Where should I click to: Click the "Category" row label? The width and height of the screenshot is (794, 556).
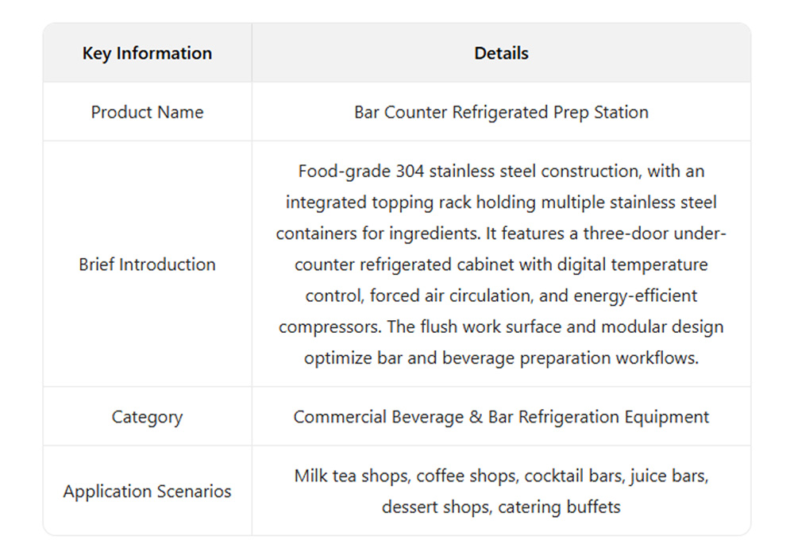pyautogui.click(x=147, y=417)
